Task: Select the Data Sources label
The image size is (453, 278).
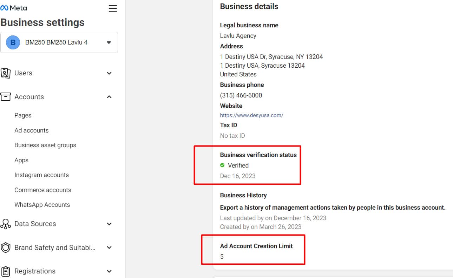Action: click(x=35, y=224)
